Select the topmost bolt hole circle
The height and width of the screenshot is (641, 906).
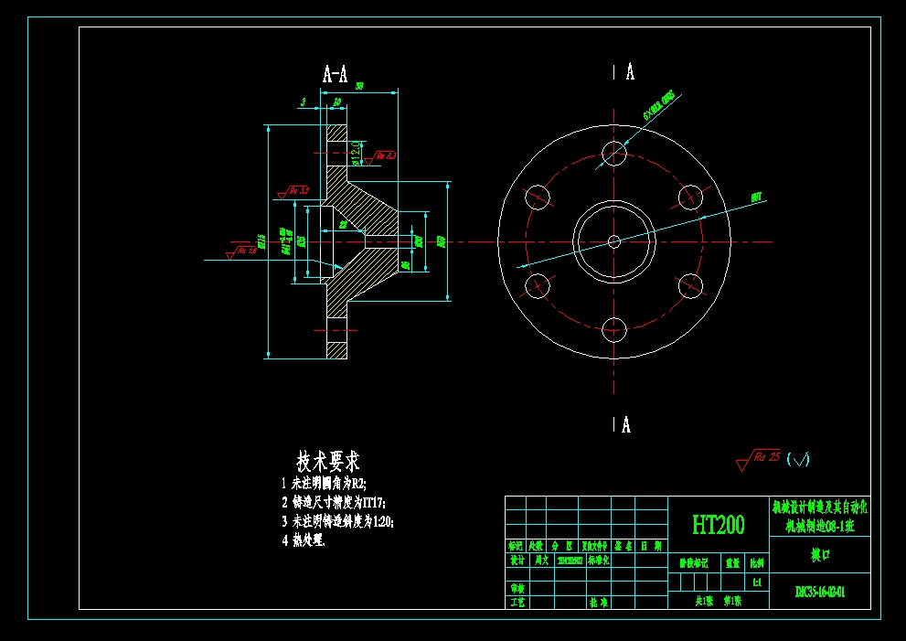pyautogui.click(x=614, y=154)
